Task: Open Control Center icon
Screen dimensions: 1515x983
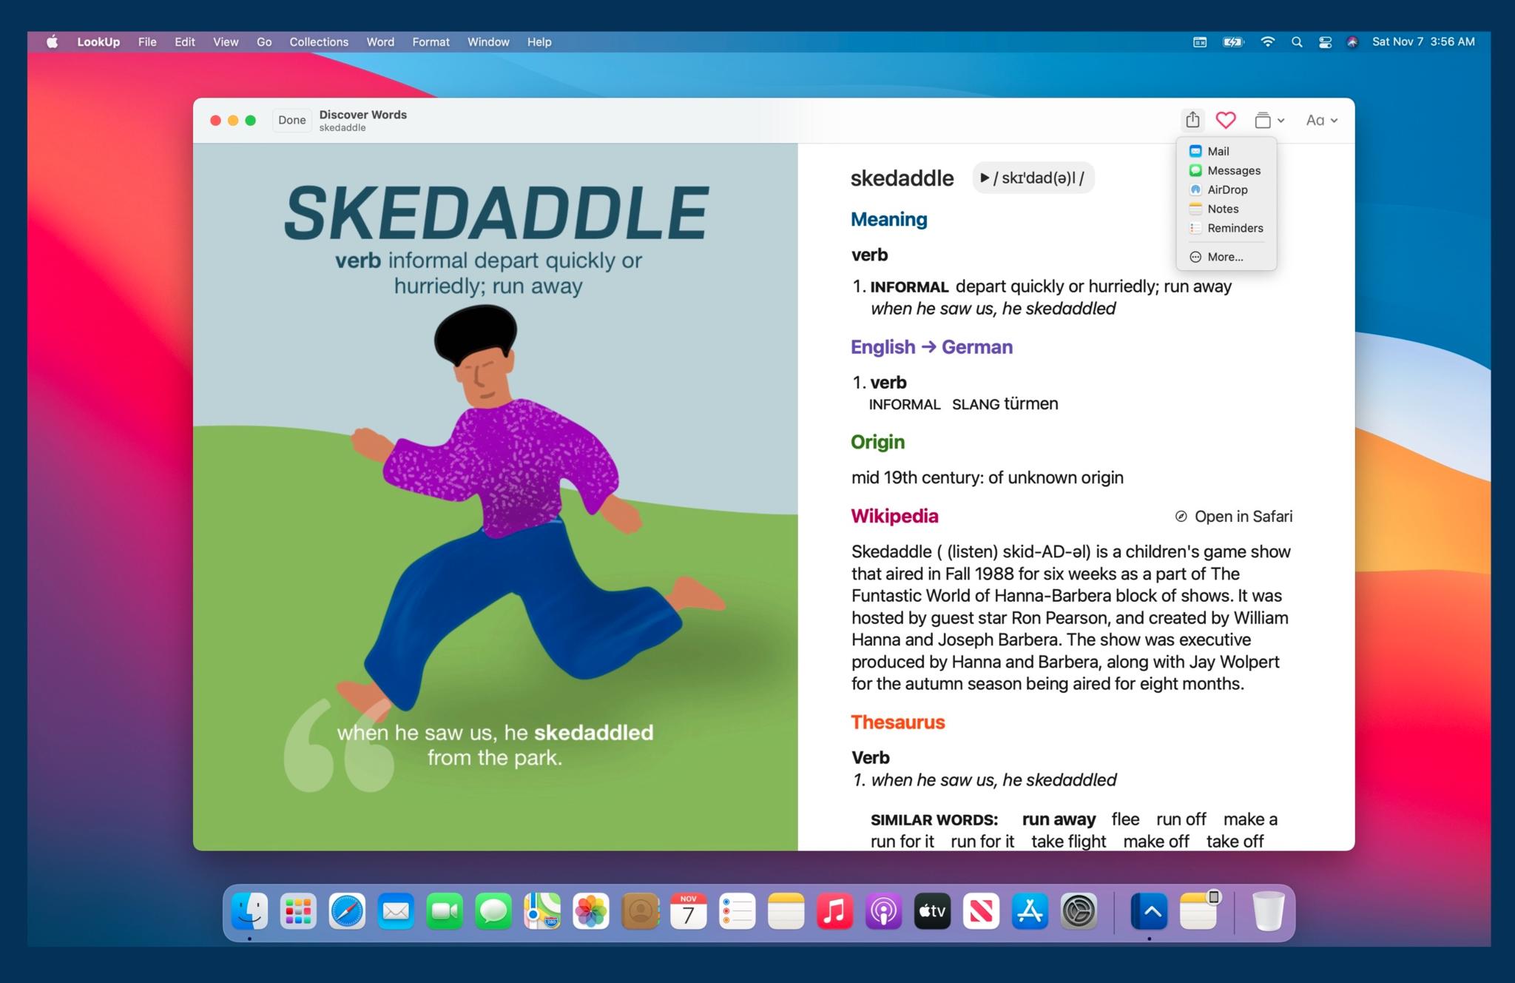Action: [x=1325, y=42]
